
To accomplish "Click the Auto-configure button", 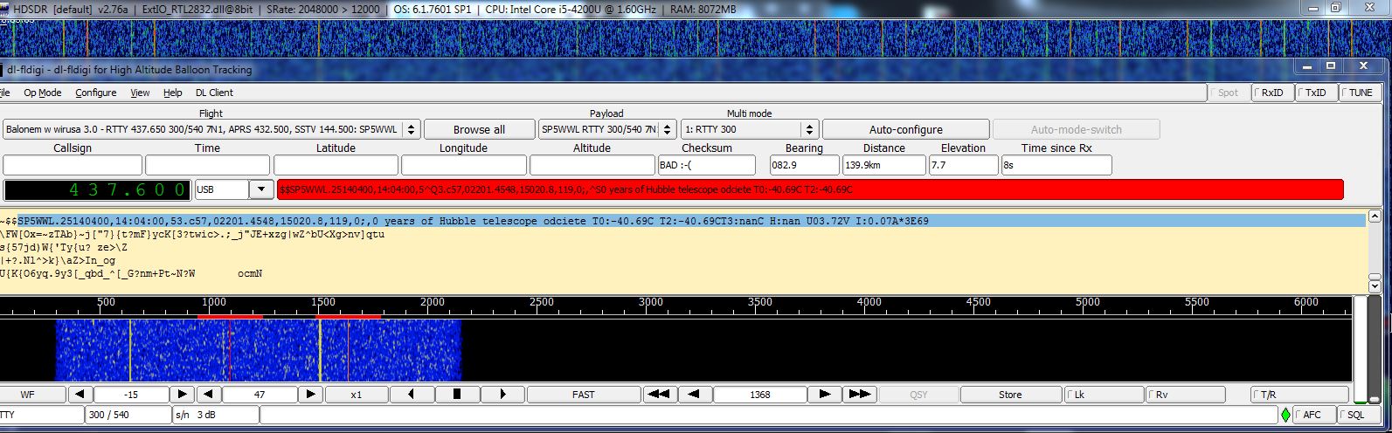I will (x=905, y=129).
